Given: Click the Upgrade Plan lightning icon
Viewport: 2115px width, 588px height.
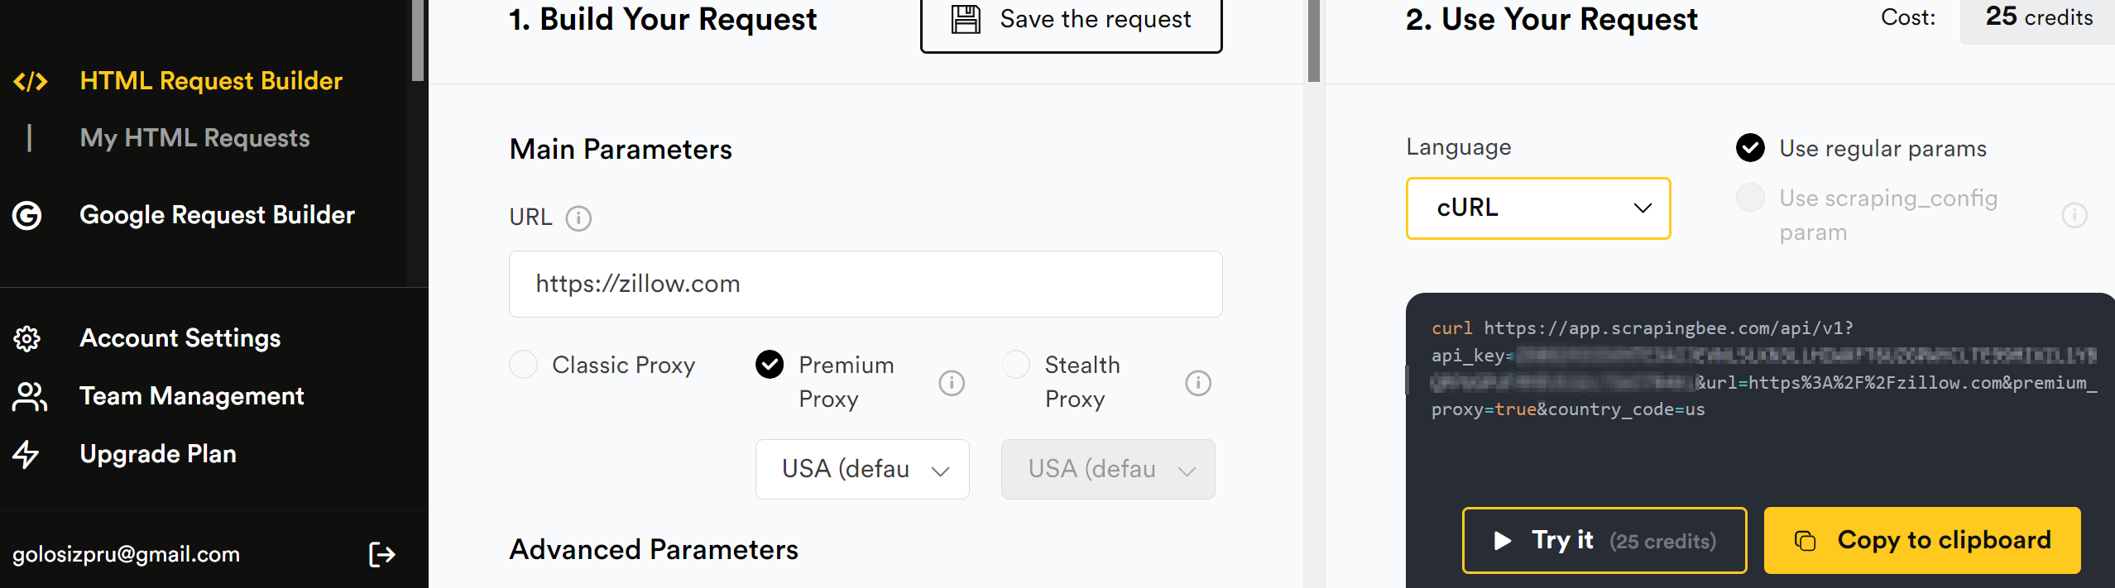Looking at the screenshot, I should click(27, 453).
